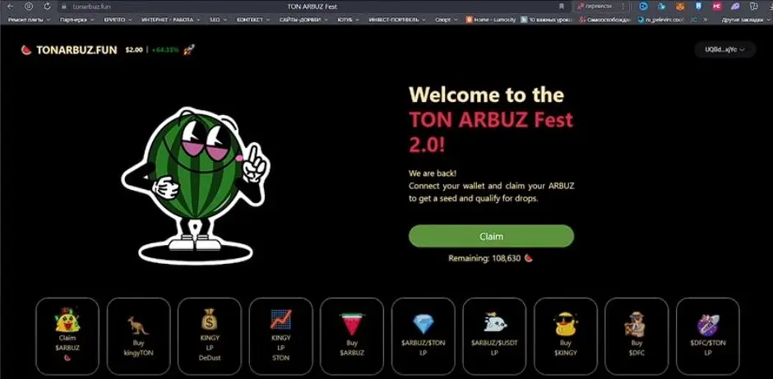Screen dimensions: 773x379
Task: Reload the page with the refresh icon
Action: click(x=47, y=7)
